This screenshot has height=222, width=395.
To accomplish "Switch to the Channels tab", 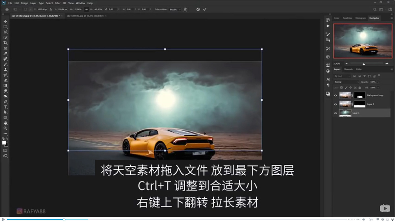I will (348, 69).
